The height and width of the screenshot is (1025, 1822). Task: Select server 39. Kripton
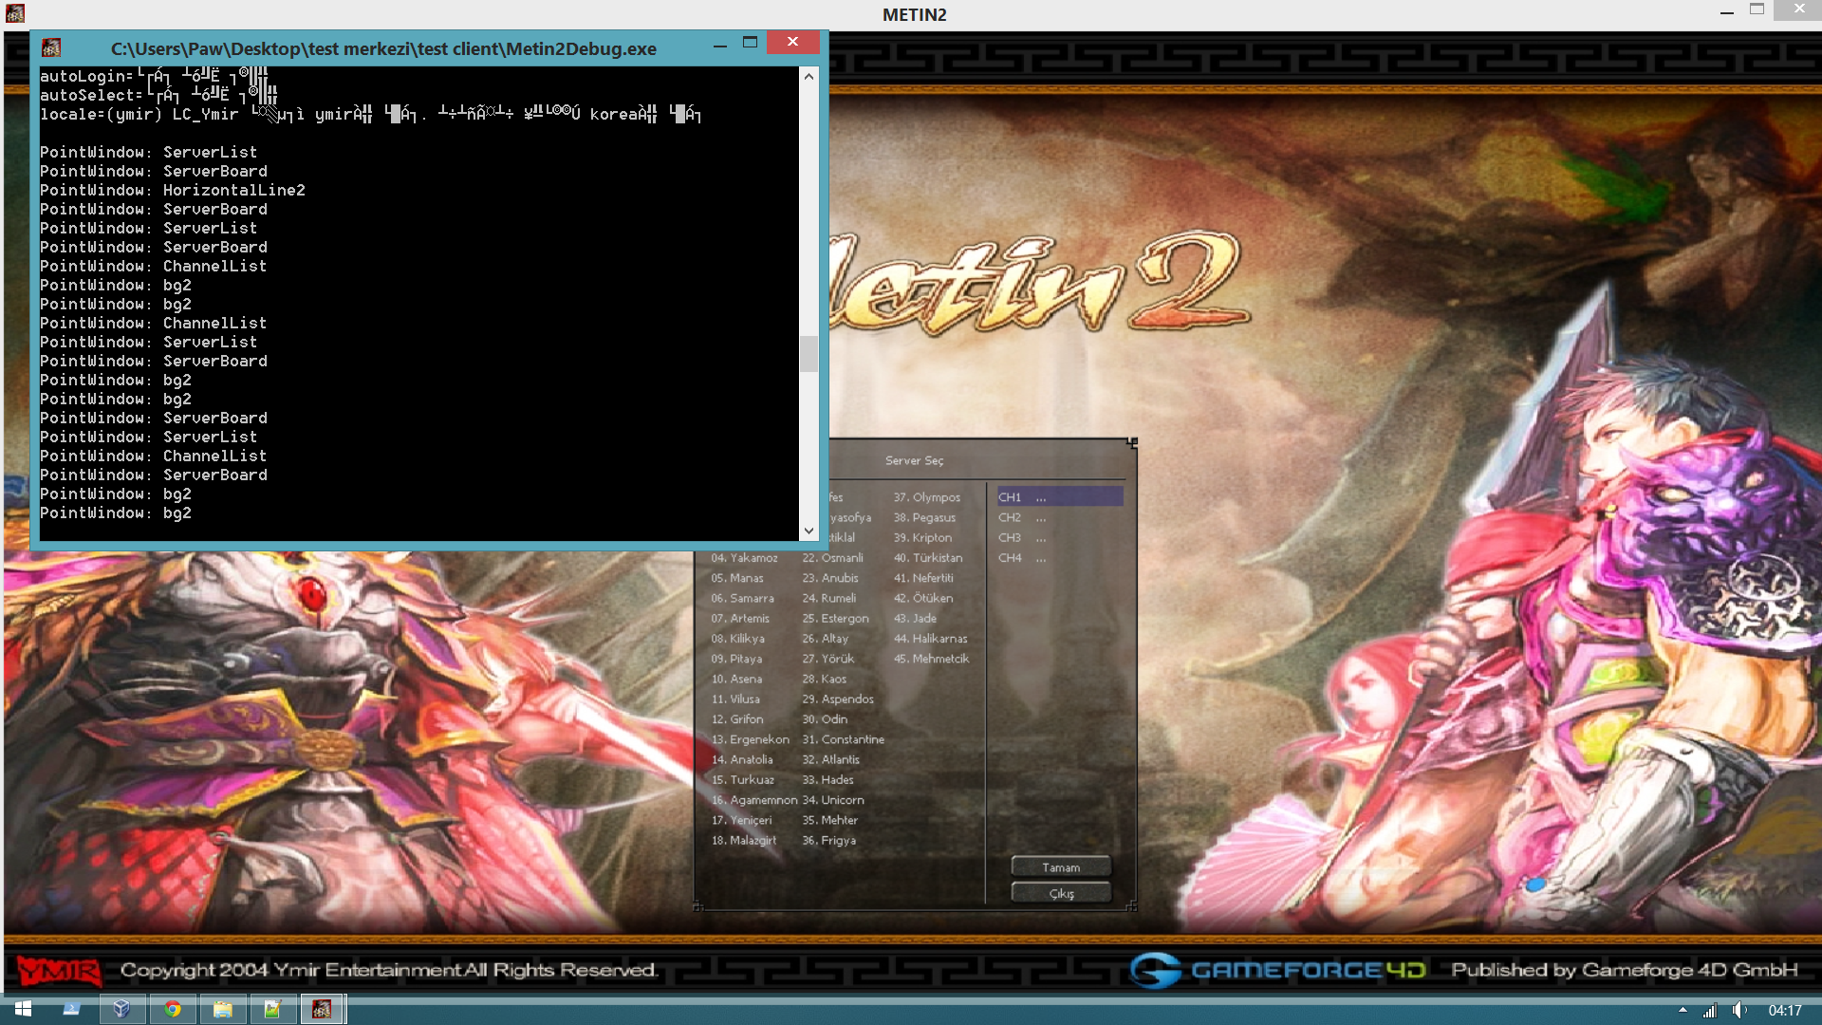tap(923, 537)
